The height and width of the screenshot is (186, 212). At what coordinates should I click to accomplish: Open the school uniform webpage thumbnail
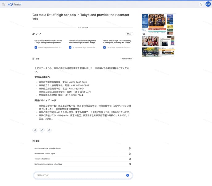click(x=167, y=41)
